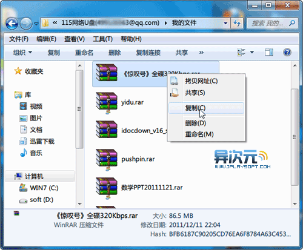Select the yidu.rar file name
The width and height of the screenshot is (303, 250).
[x=132, y=102]
